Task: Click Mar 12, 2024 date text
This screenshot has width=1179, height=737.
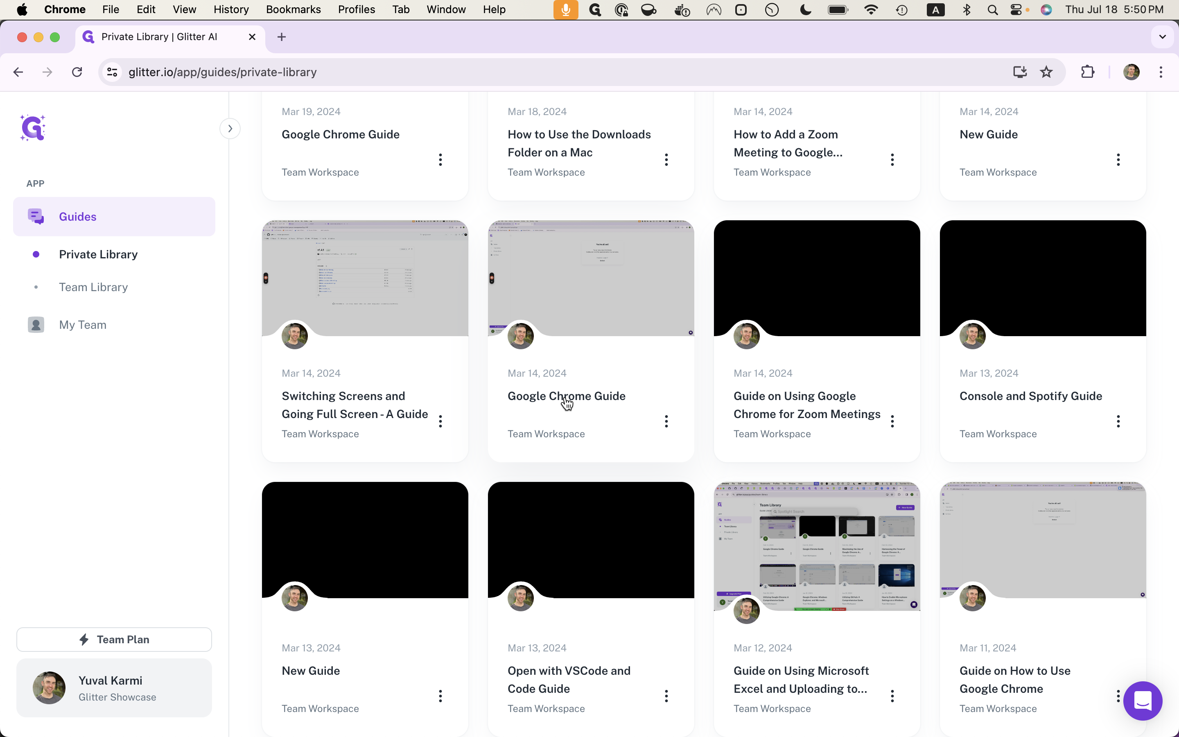Action: (762, 648)
